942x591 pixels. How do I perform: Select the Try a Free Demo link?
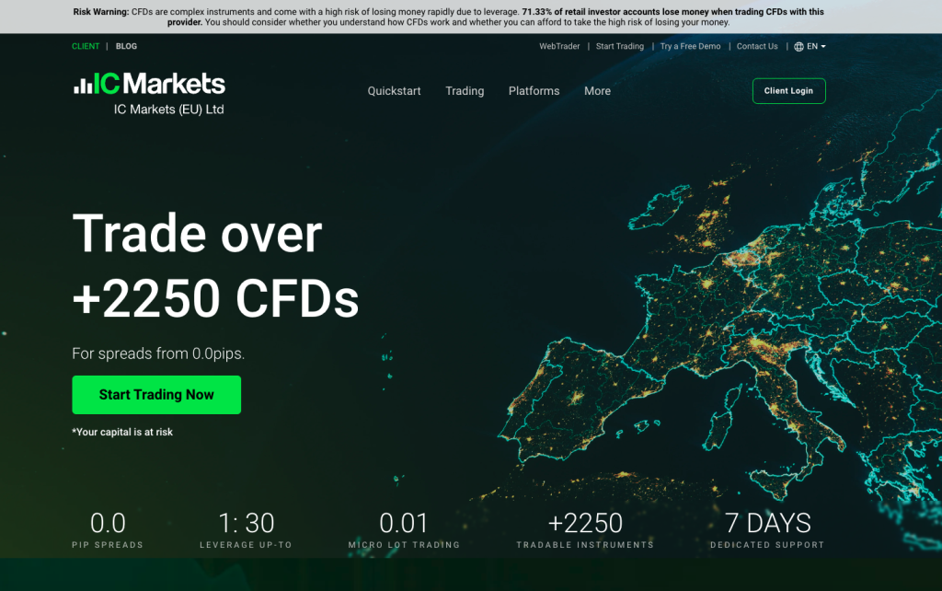[x=690, y=47]
